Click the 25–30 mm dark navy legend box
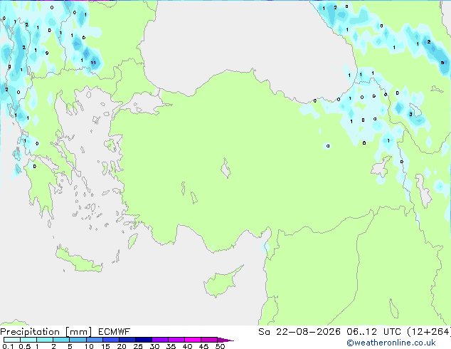 tap(143, 340)
